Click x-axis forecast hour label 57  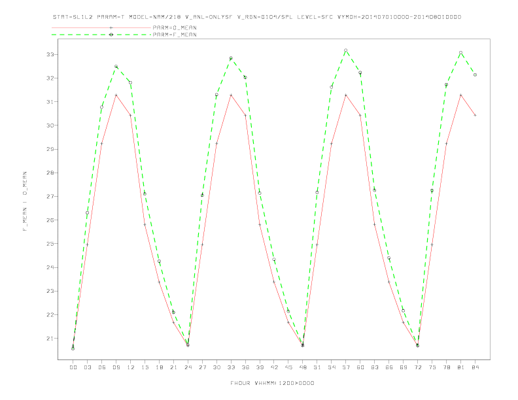(346, 367)
